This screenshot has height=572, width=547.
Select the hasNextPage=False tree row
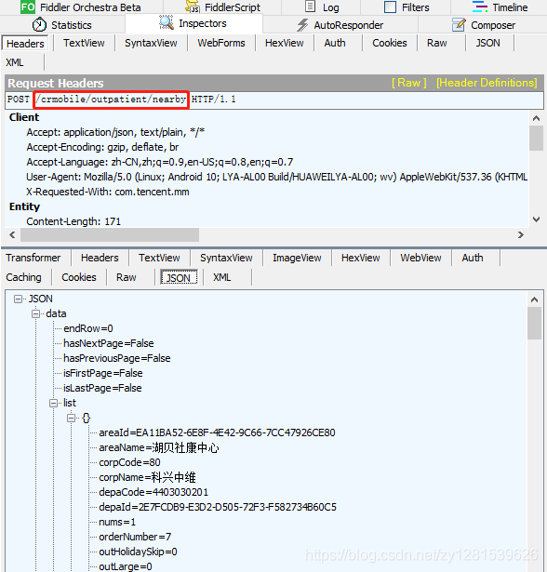tap(109, 343)
